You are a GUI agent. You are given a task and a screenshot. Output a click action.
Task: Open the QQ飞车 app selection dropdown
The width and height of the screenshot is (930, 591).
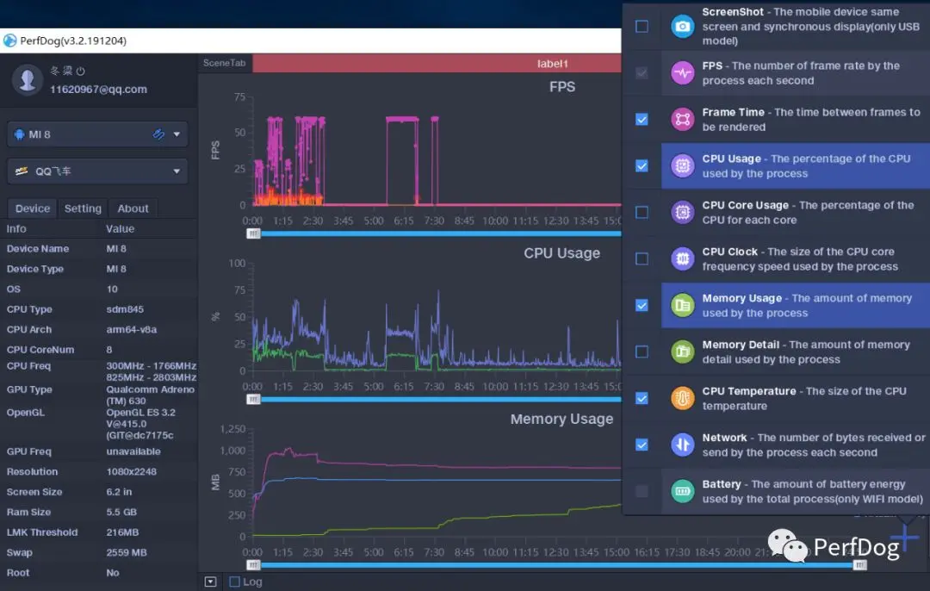click(98, 171)
